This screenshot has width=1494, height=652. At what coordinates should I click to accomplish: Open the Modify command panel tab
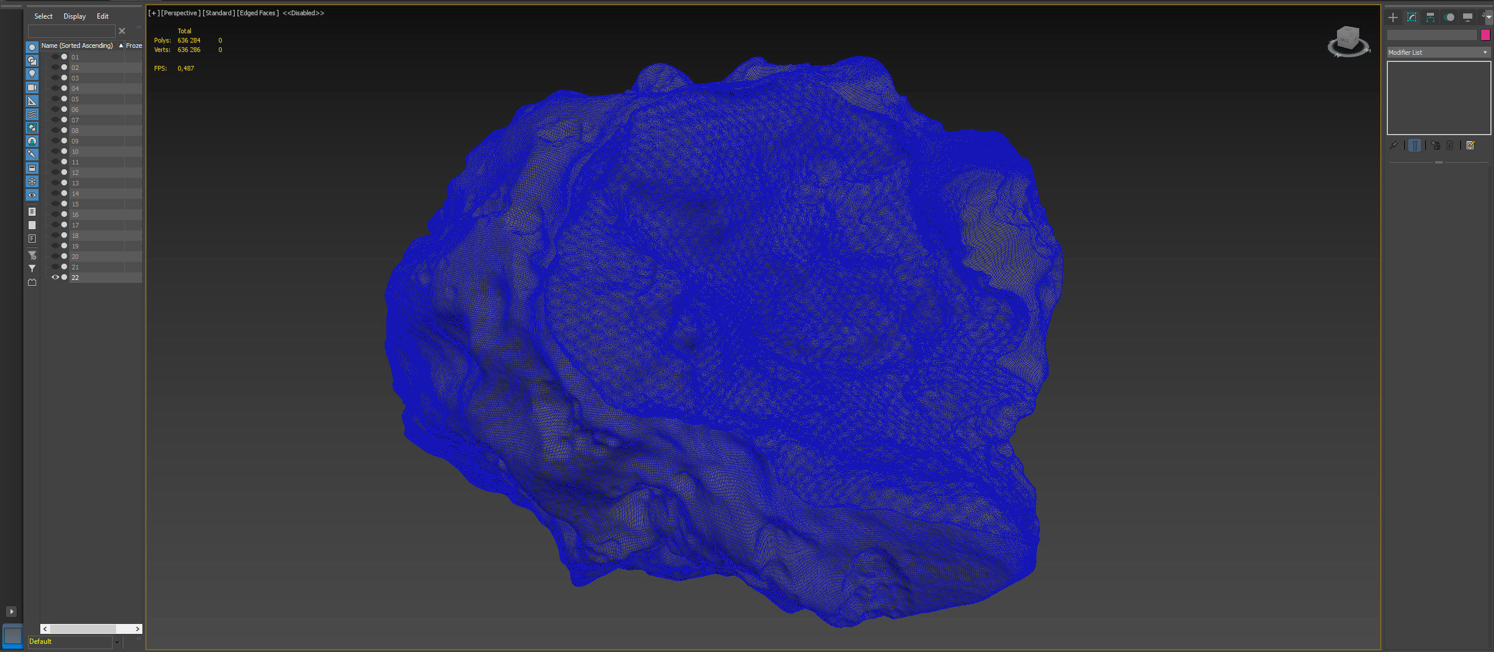(x=1412, y=17)
